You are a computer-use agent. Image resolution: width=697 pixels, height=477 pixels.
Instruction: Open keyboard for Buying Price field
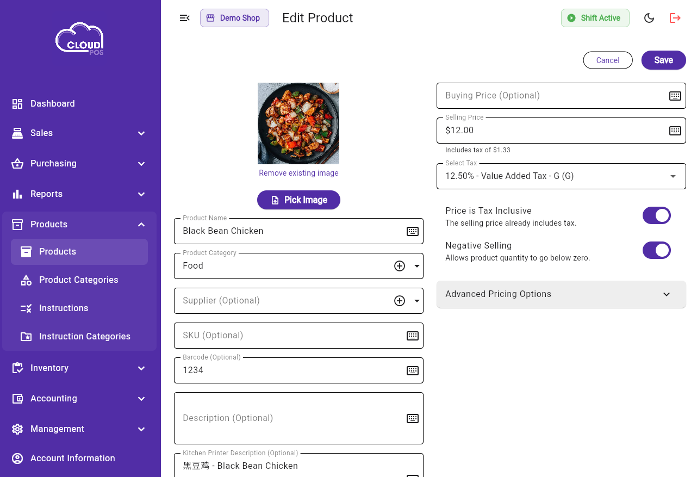coord(675,96)
